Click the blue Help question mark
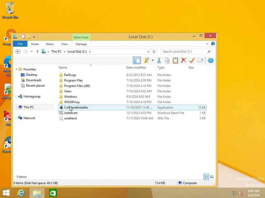Image resolution: width=265 pixels, height=198 pixels. pos(213,44)
